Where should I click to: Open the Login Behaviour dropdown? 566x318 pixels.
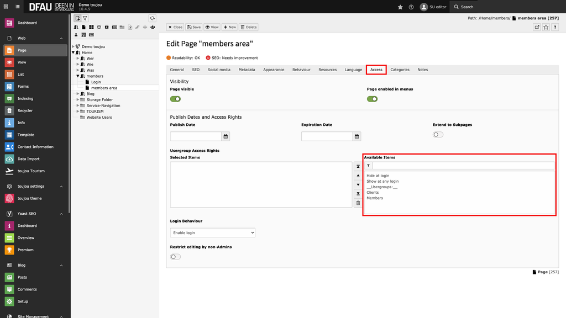pyautogui.click(x=212, y=233)
